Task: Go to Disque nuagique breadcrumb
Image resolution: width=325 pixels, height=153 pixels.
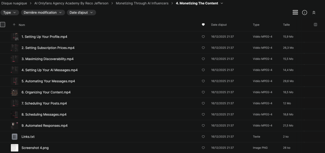Action: [14, 3]
